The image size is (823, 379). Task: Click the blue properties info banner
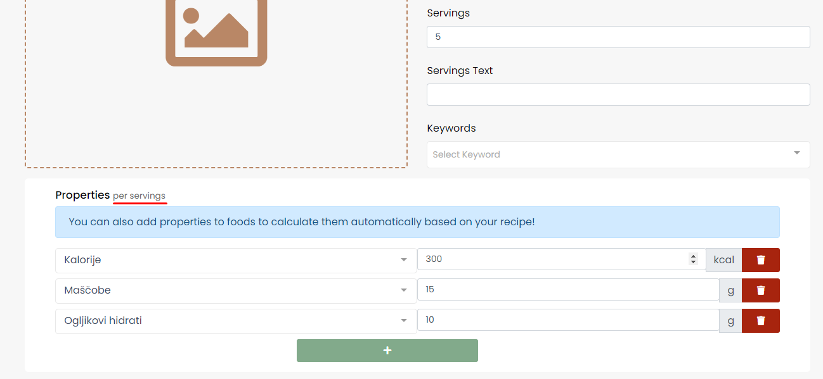pyautogui.click(x=417, y=222)
